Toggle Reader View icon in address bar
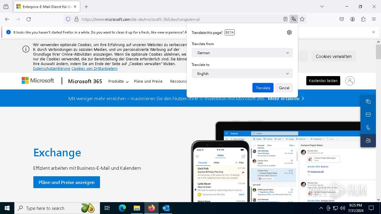The image size is (381, 214). pos(285,19)
